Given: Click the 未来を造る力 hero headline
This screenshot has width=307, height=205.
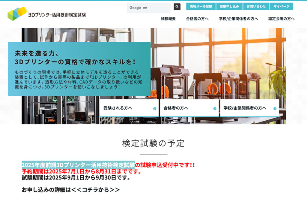Looking at the screenshot, I should click(x=75, y=58).
